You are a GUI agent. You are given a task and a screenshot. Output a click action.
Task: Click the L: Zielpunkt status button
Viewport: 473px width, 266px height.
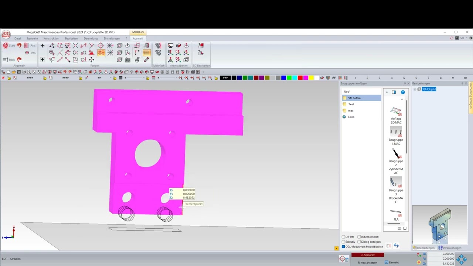pos(367,255)
